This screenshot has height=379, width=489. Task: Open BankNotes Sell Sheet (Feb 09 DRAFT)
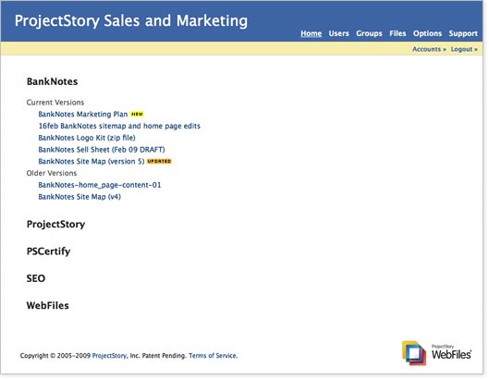point(102,150)
